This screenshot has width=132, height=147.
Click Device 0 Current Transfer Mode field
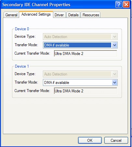click(x=86, y=53)
